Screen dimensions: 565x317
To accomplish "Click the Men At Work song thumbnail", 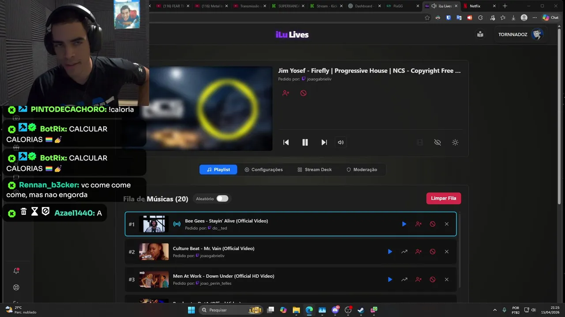I will click(x=154, y=280).
